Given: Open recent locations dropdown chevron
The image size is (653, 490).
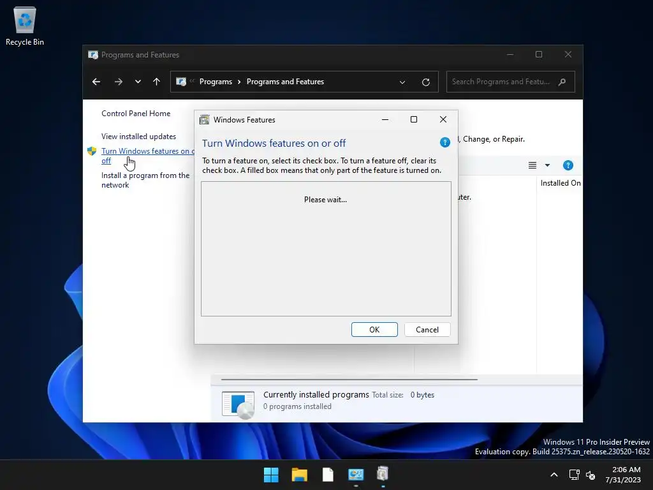Looking at the screenshot, I should 138,82.
